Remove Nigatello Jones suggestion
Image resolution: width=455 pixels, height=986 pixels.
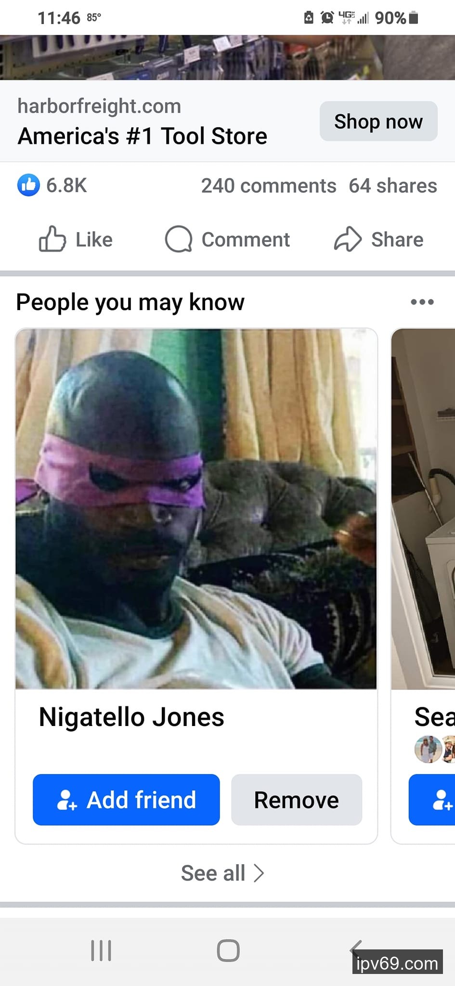(297, 800)
